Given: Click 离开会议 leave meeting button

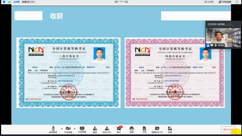Looking at the screenshot, I should (x=228, y=130).
